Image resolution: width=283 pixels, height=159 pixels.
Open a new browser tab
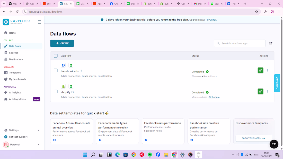coord(245,4)
